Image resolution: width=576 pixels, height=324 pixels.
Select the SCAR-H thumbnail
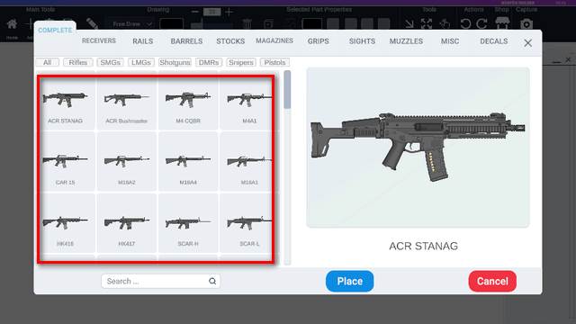click(x=188, y=223)
